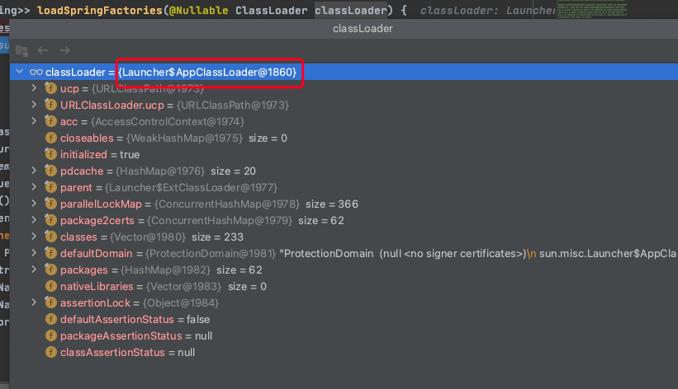Screen dimensions: 678x389
Task: Expand the parent ExtClassLoader node
Action: pos(34,188)
